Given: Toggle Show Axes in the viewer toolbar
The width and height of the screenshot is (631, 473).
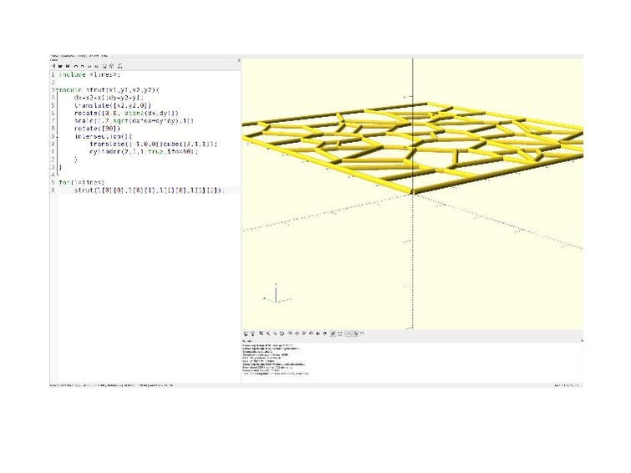Looking at the screenshot, I should (x=349, y=333).
